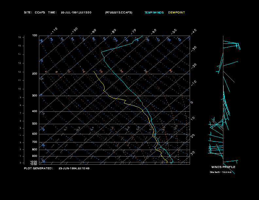Click the 100 pressure level label

(x=35, y=36)
